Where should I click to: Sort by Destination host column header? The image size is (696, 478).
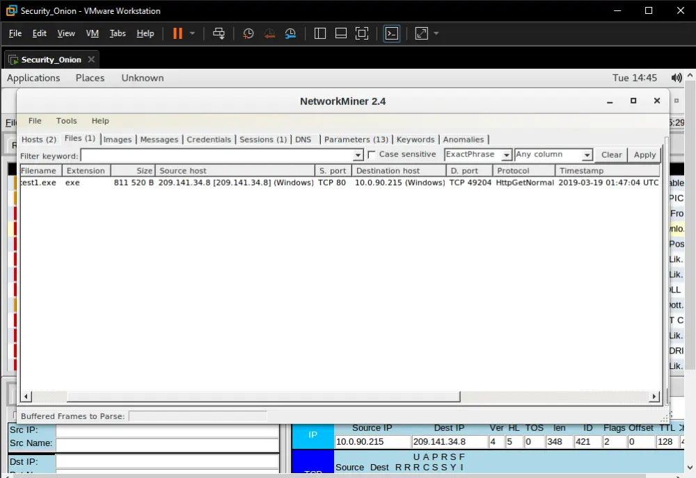coord(399,170)
